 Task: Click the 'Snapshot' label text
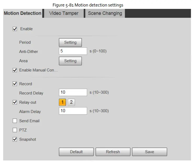point(28,139)
